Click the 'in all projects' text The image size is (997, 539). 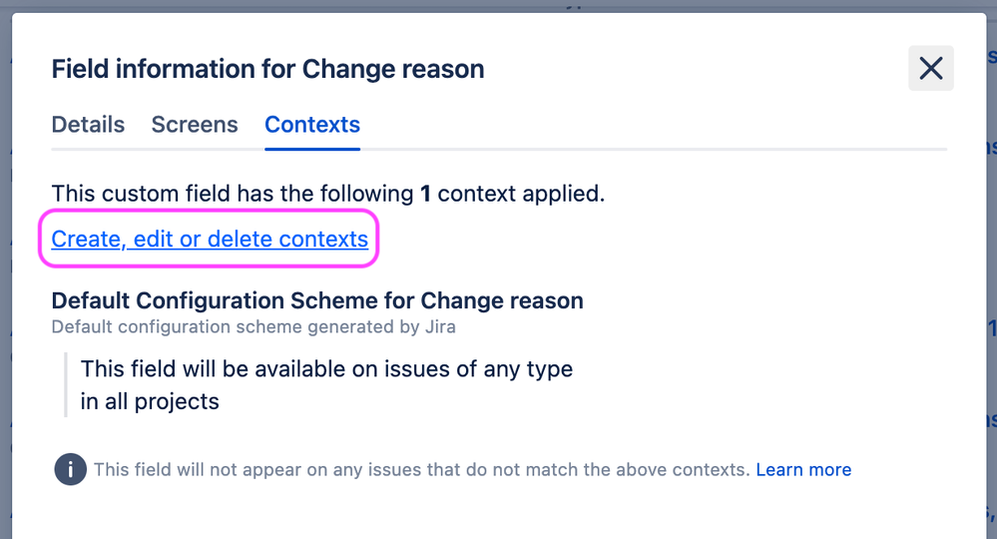(x=150, y=401)
